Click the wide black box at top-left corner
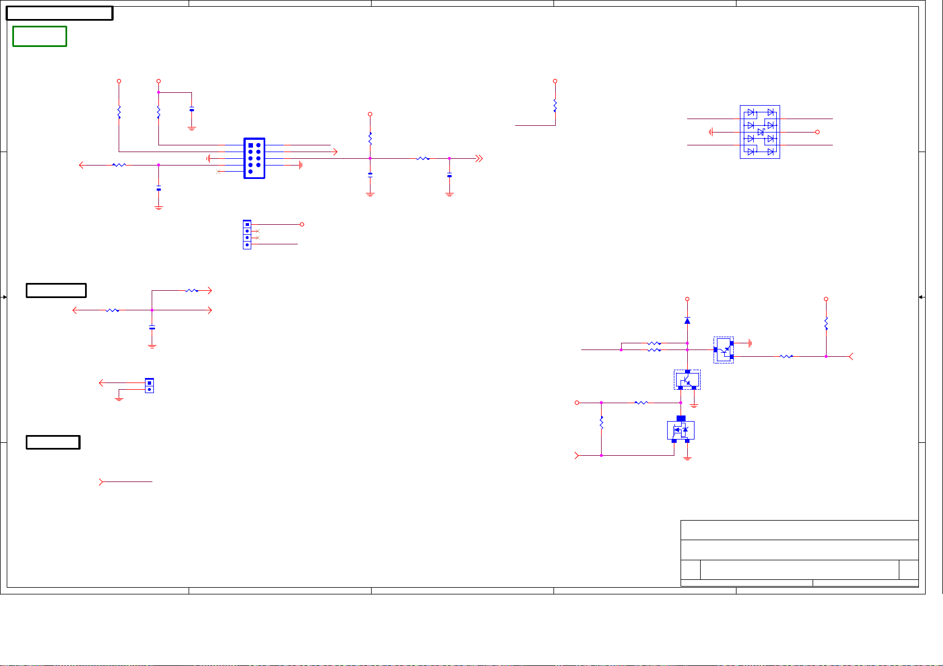Image resolution: width=943 pixels, height=666 pixels. pos(59,13)
